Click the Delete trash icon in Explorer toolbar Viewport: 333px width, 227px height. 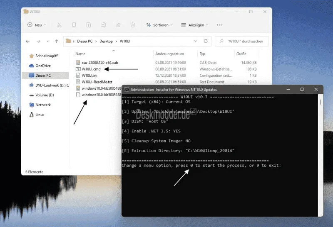pos(133,25)
